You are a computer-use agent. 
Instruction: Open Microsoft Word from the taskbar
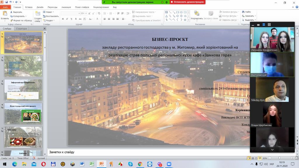(82, 164)
